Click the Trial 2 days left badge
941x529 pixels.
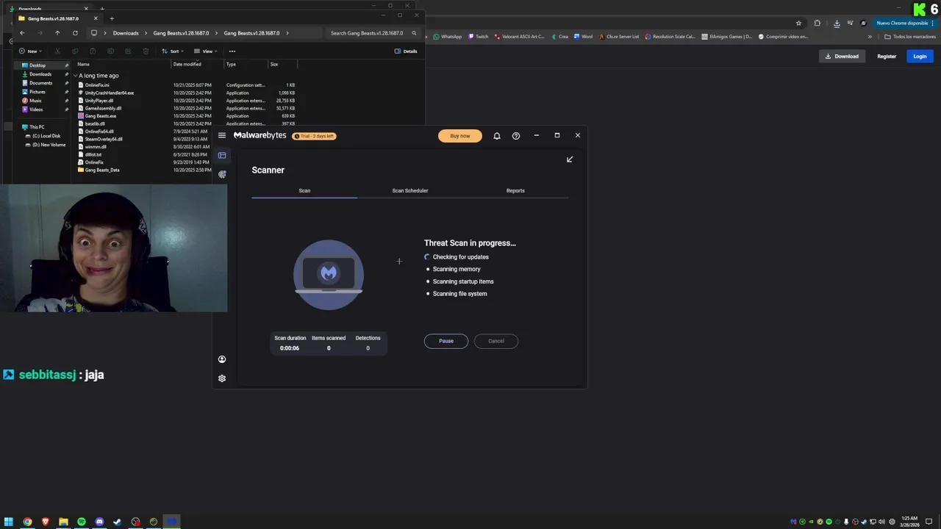[x=315, y=136]
